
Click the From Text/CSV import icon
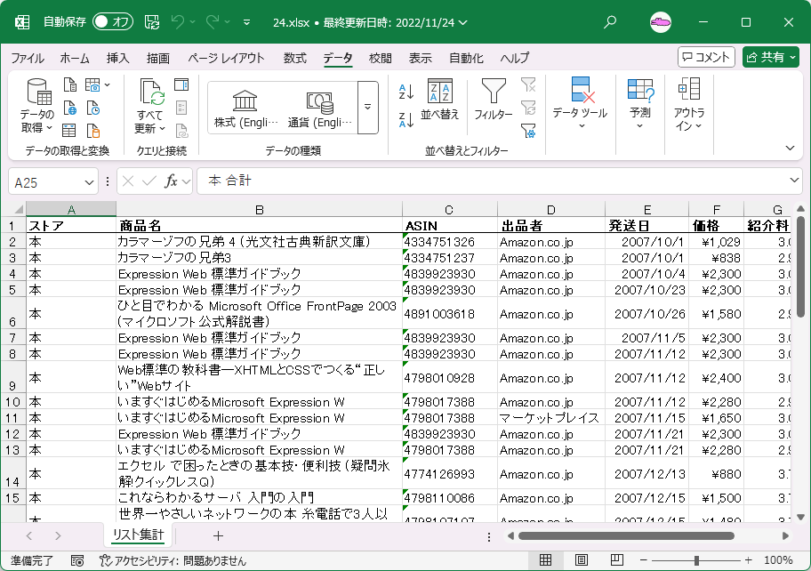(70, 84)
